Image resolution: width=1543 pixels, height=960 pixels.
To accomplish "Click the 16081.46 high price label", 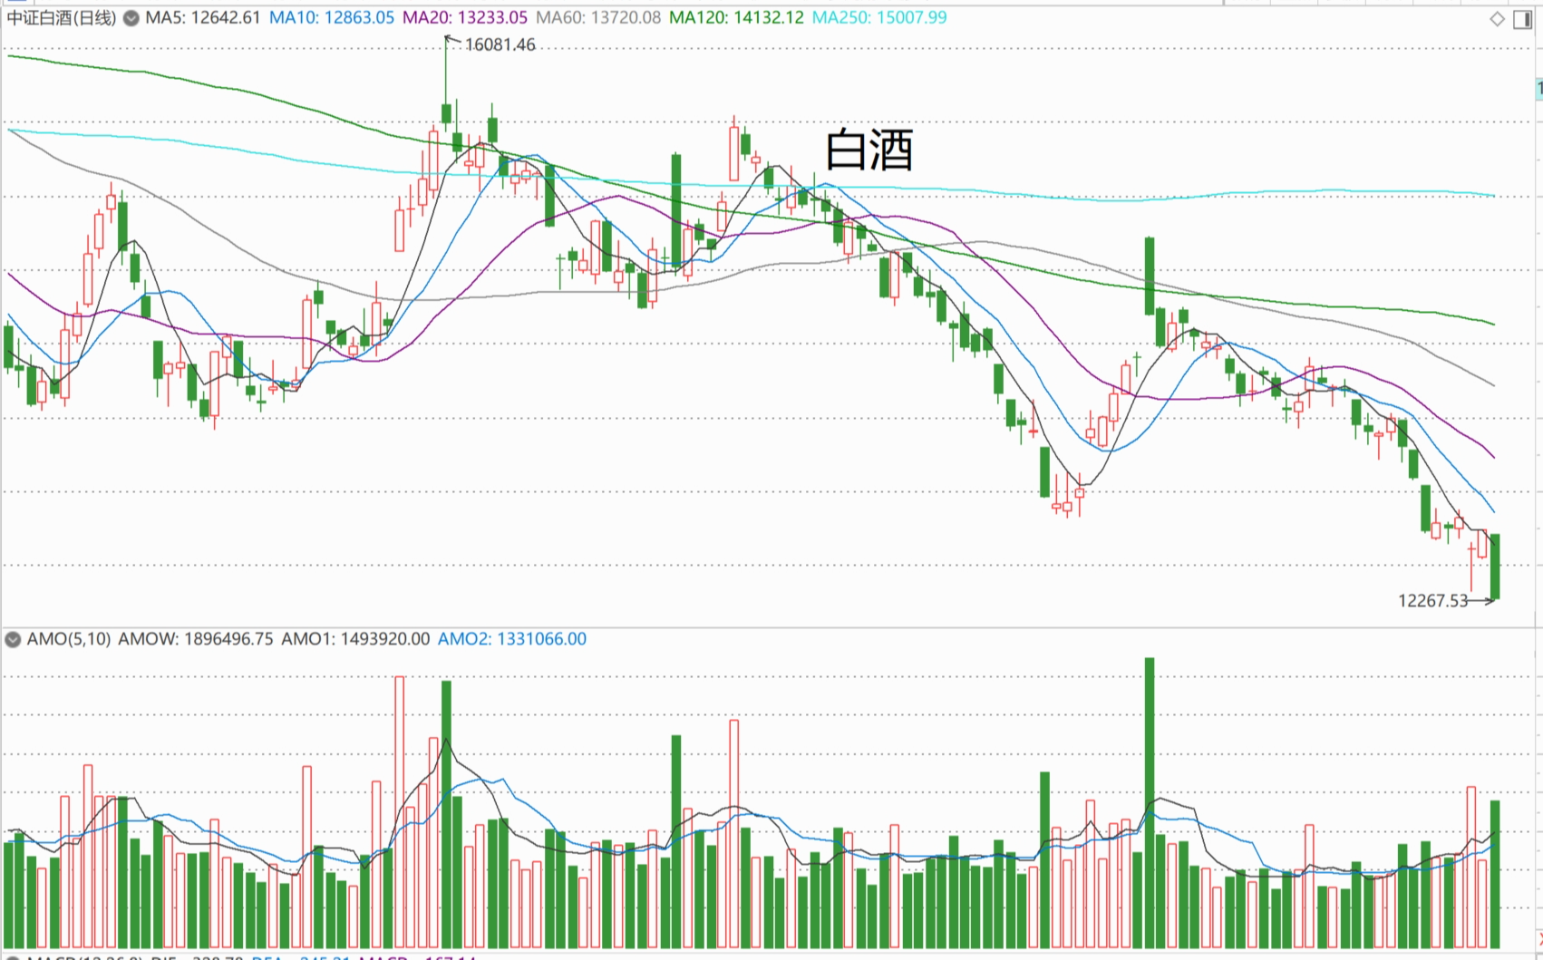I will click(500, 44).
